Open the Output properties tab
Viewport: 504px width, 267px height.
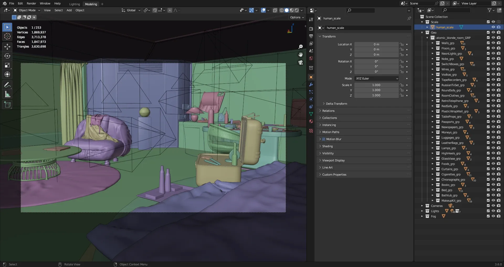311,36
